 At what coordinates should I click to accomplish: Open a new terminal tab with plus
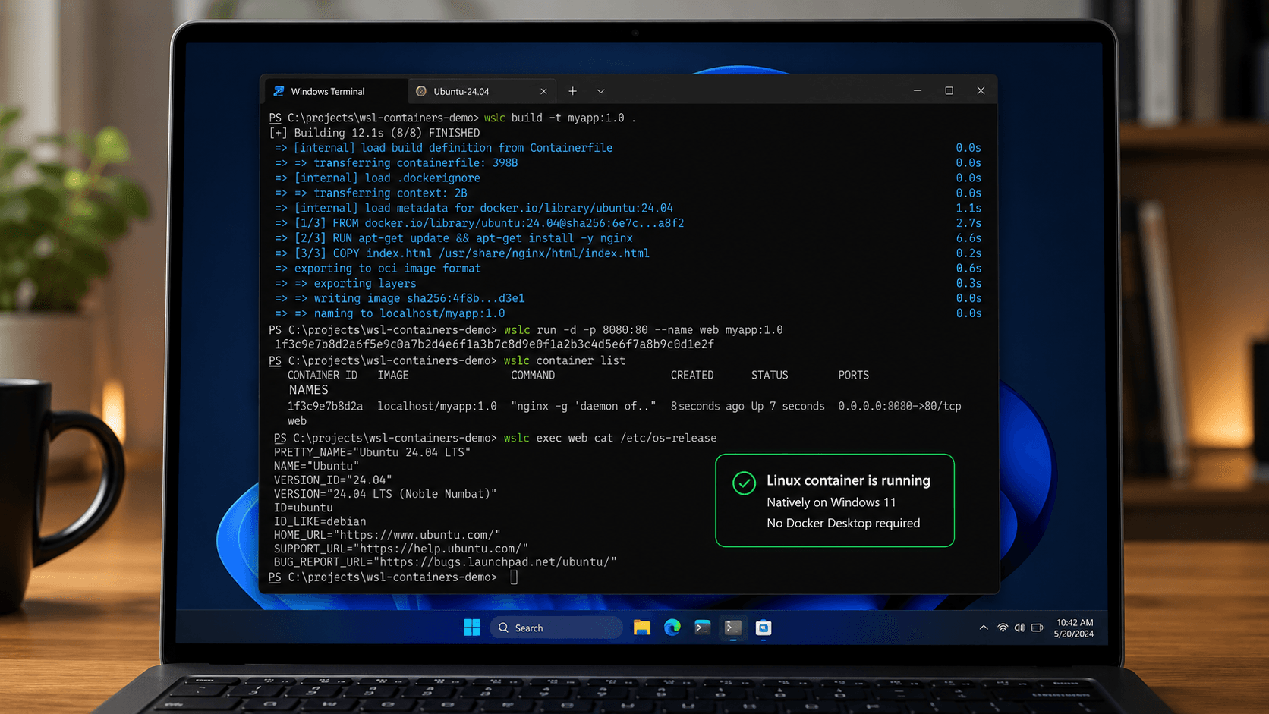point(572,91)
